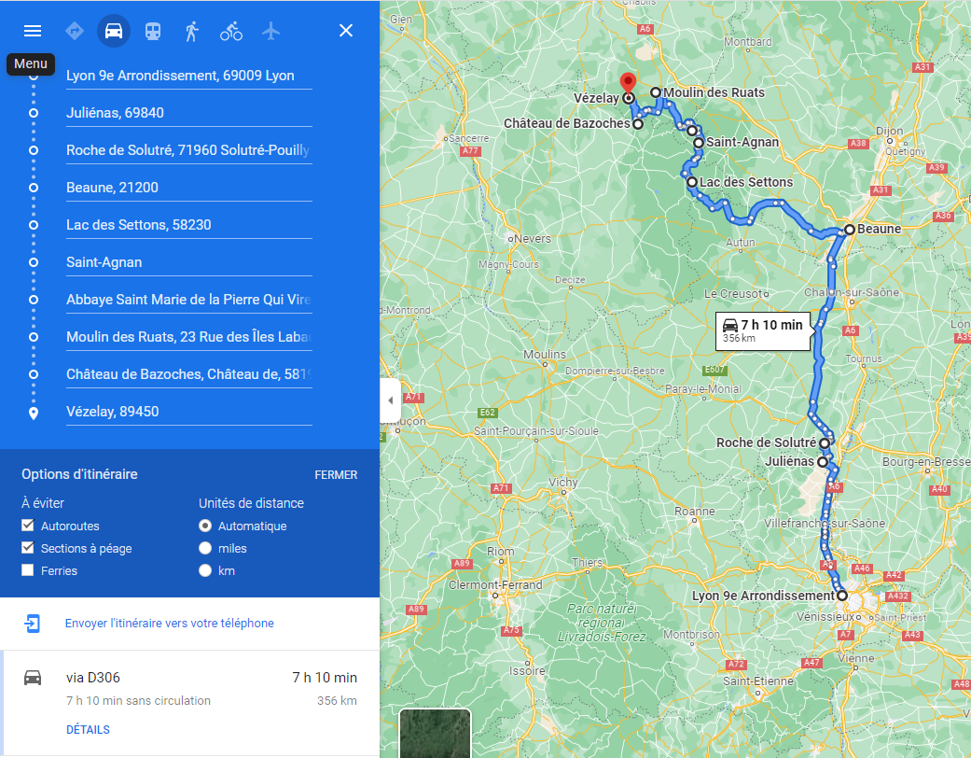
Task: Click Lac des Settons marker on map
Action: [692, 182]
